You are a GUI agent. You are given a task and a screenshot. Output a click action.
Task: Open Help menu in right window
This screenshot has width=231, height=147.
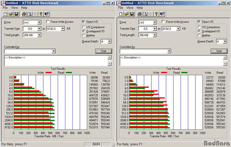pos(140,8)
